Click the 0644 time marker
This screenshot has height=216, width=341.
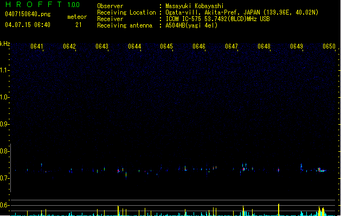click(x=134, y=46)
